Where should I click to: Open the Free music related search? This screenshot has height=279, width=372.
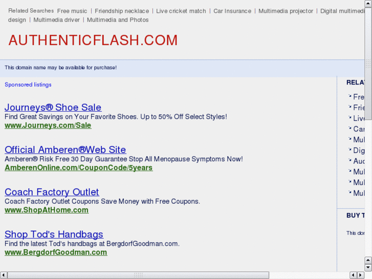pos(72,11)
